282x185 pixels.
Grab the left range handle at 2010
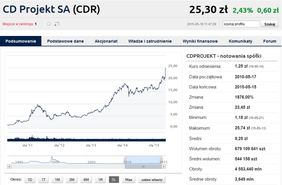click(125, 159)
